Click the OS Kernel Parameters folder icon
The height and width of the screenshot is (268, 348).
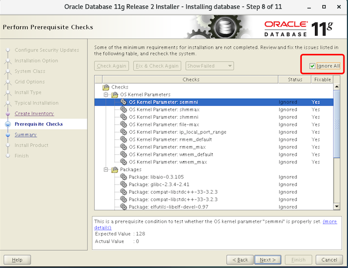coord(115,95)
